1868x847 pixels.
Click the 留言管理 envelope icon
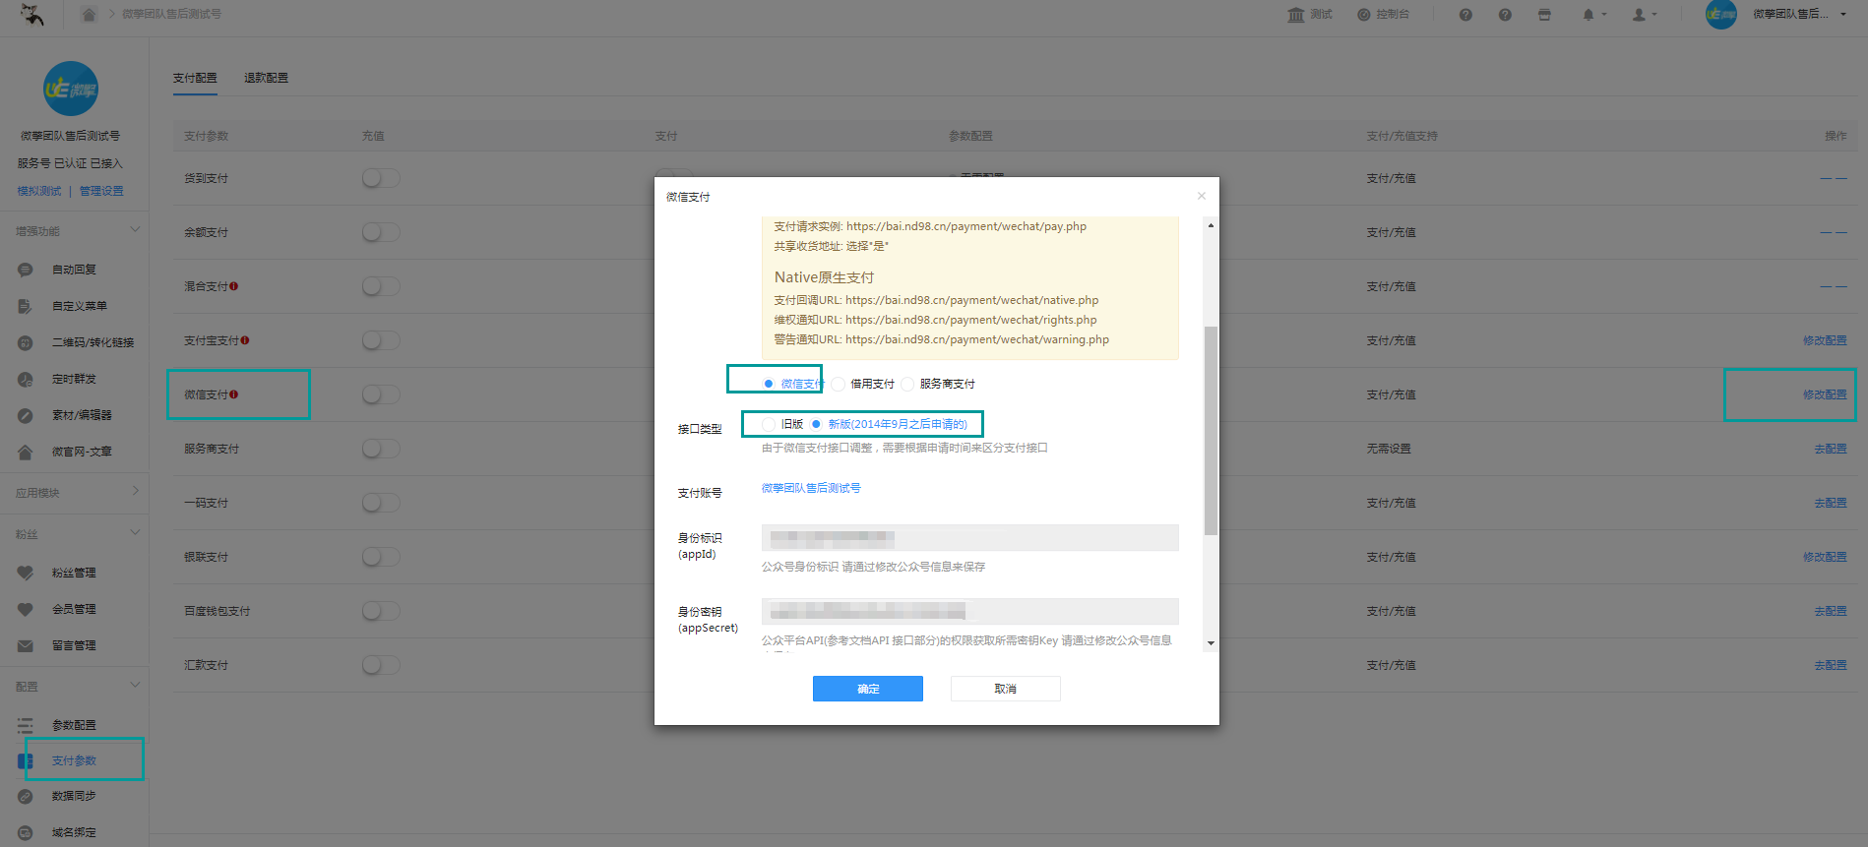pyautogui.click(x=26, y=646)
